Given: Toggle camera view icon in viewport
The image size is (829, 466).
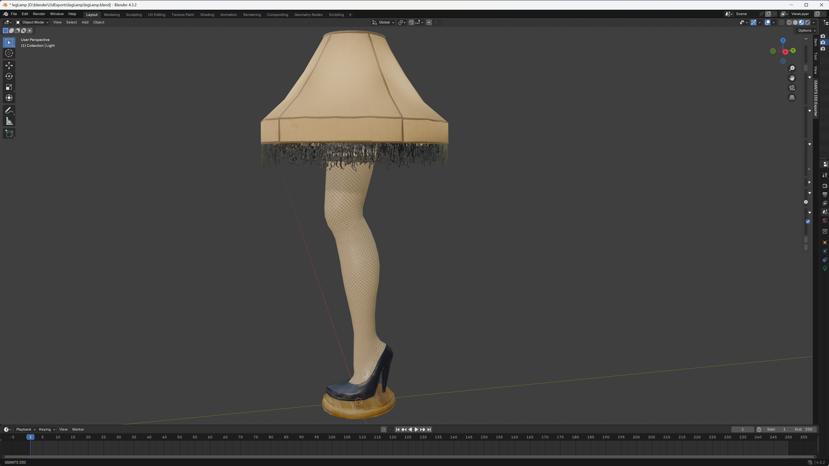Looking at the screenshot, I should (792, 88).
